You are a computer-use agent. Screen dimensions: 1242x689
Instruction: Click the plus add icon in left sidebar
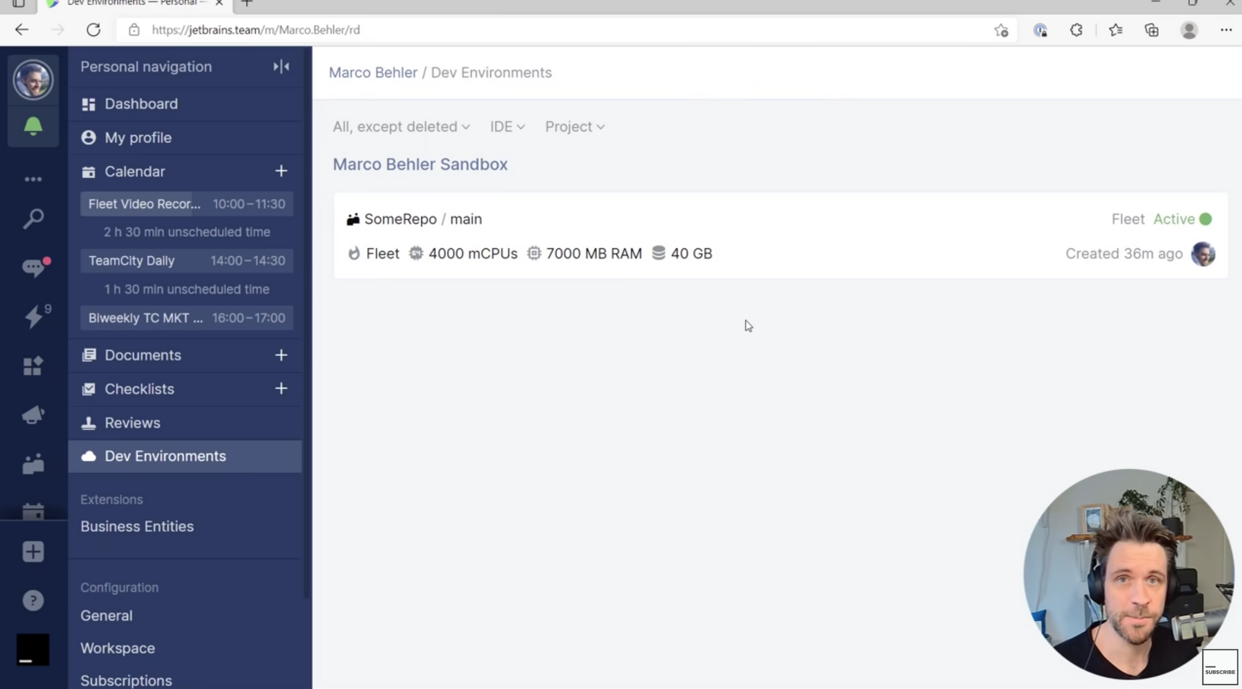33,552
